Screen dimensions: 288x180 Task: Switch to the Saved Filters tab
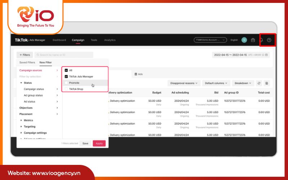coord(27,63)
